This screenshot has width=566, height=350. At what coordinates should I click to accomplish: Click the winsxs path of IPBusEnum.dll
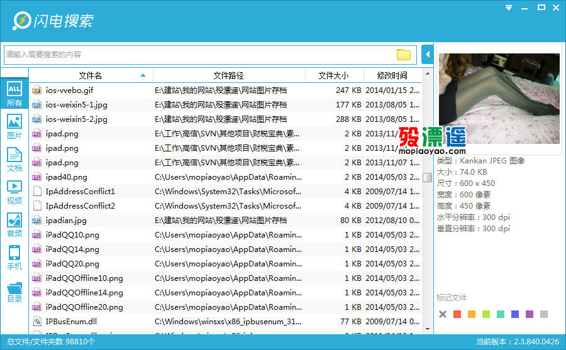(228, 321)
